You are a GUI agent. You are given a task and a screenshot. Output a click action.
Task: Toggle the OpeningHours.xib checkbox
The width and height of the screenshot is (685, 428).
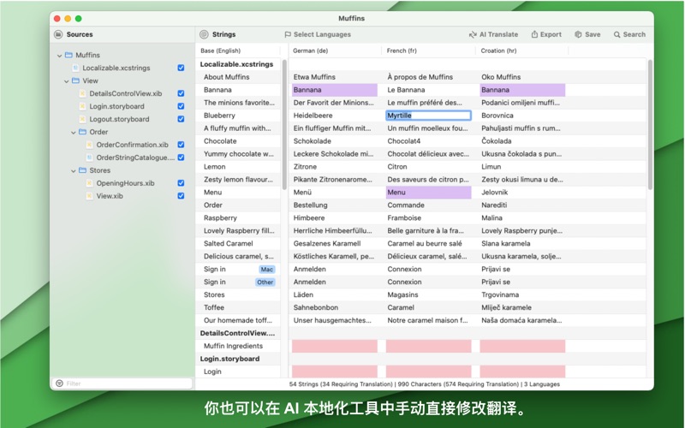[x=181, y=183]
